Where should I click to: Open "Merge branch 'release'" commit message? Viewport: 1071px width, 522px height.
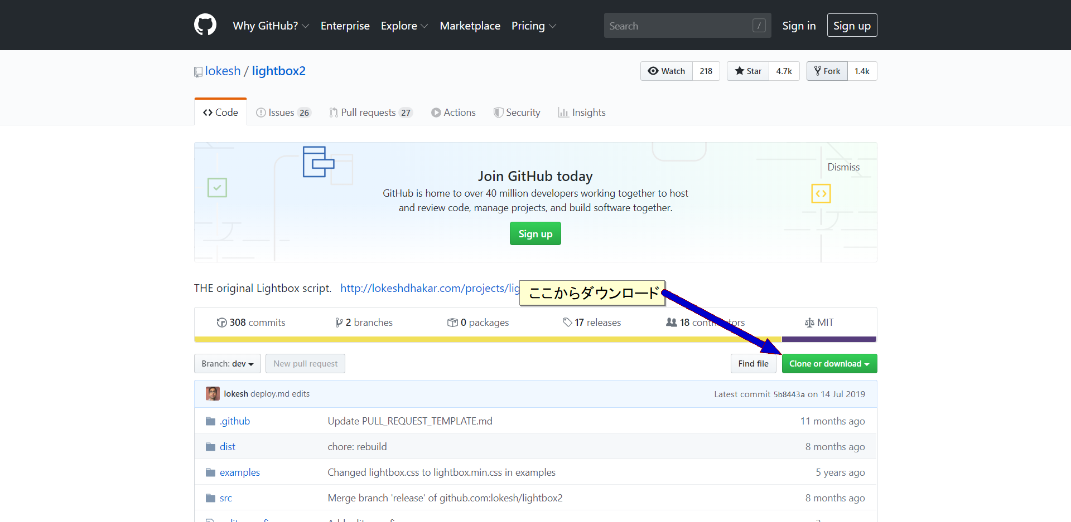(445, 498)
